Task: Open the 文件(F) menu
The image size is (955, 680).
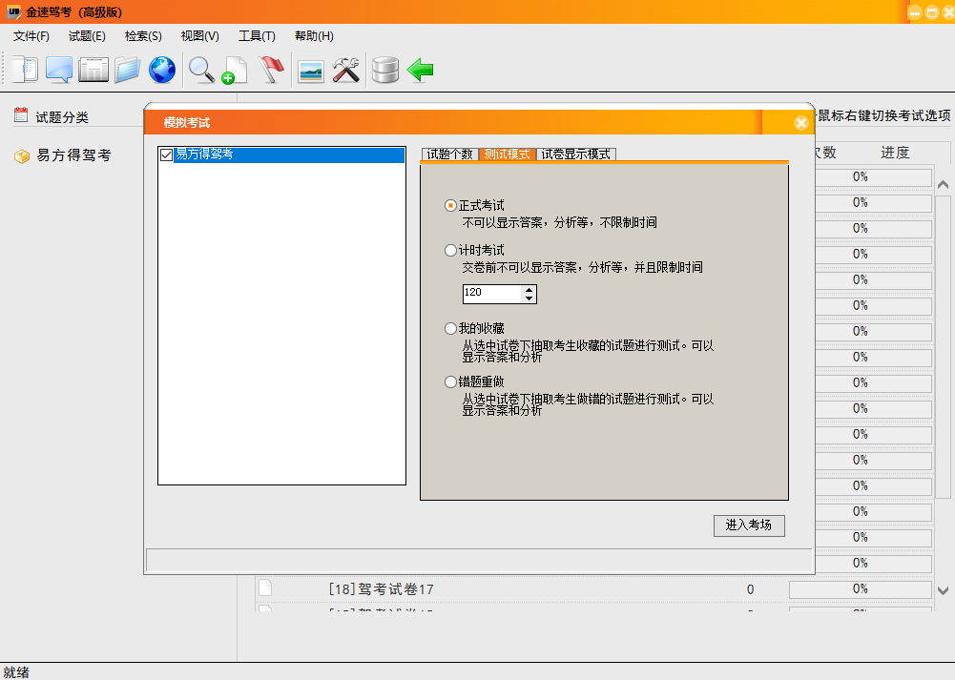Action: [31, 36]
